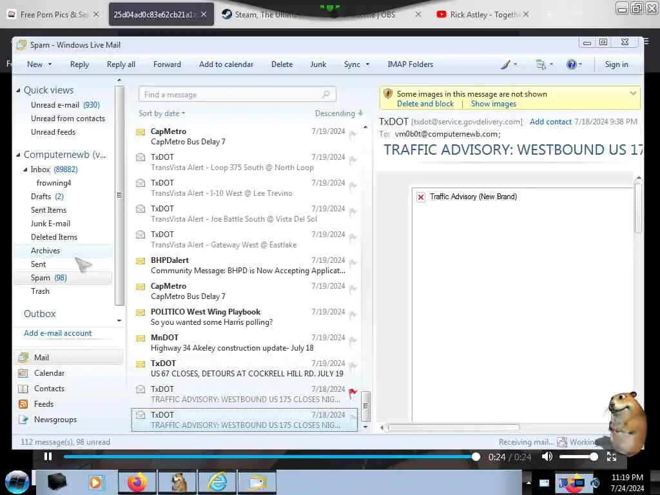Open MnDOT Highway 34 email

pyautogui.click(x=246, y=343)
